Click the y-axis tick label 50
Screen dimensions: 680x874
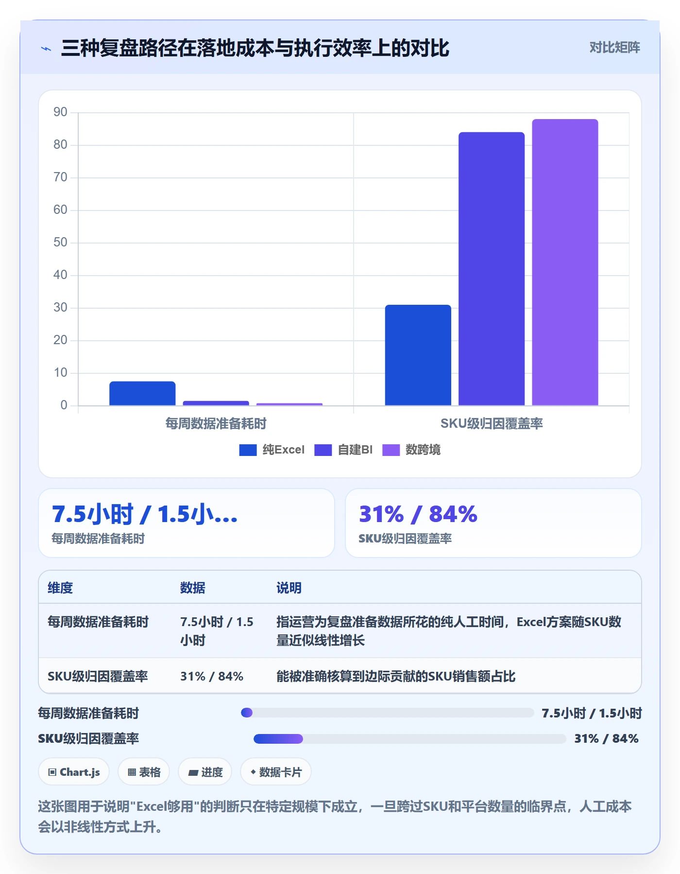(x=60, y=243)
